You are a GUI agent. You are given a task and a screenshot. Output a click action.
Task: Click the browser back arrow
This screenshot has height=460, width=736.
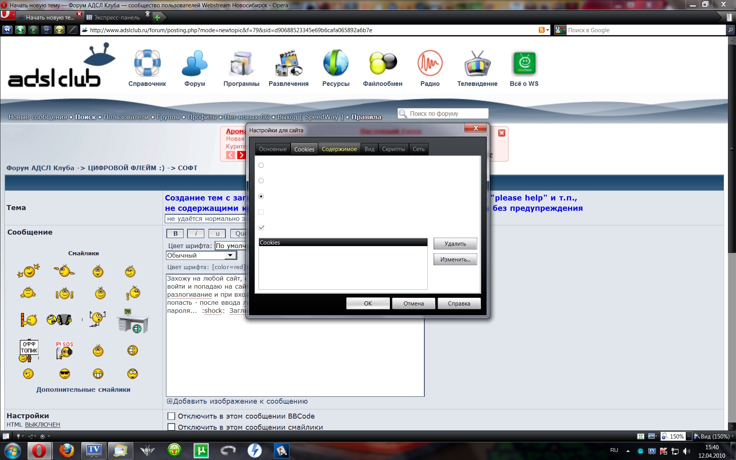pyautogui.click(x=20, y=30)
